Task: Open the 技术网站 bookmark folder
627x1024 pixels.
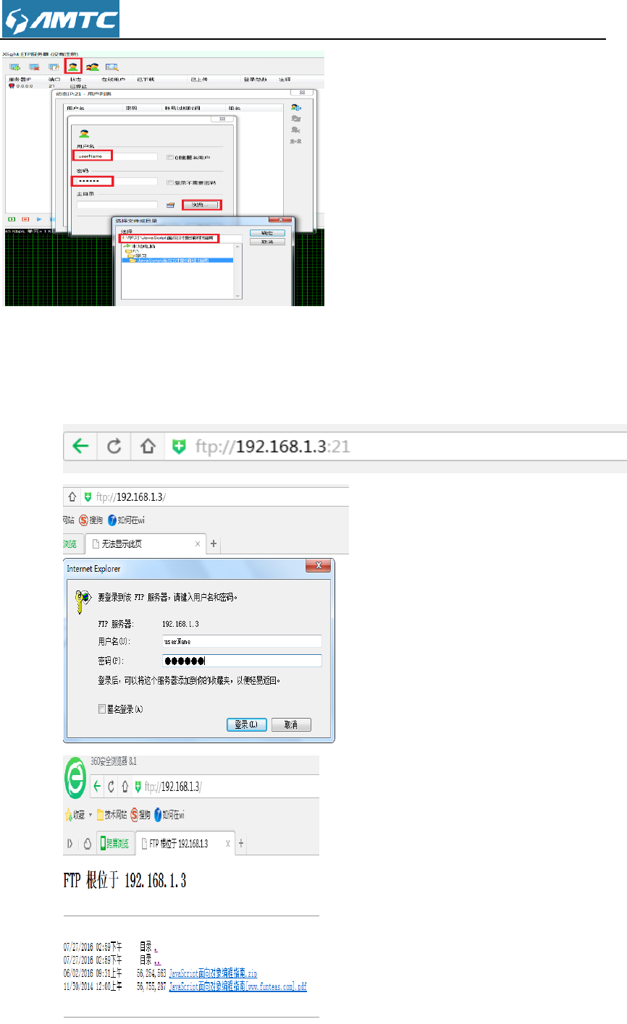Action: tap(111, 814)
